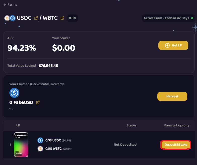
Task: Click the LP column header
Action: coord(18,125)
